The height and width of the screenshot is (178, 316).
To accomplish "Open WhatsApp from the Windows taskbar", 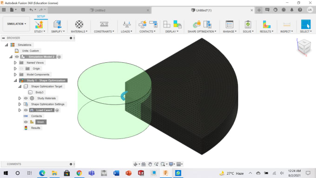I will click(x=178, y=173).
